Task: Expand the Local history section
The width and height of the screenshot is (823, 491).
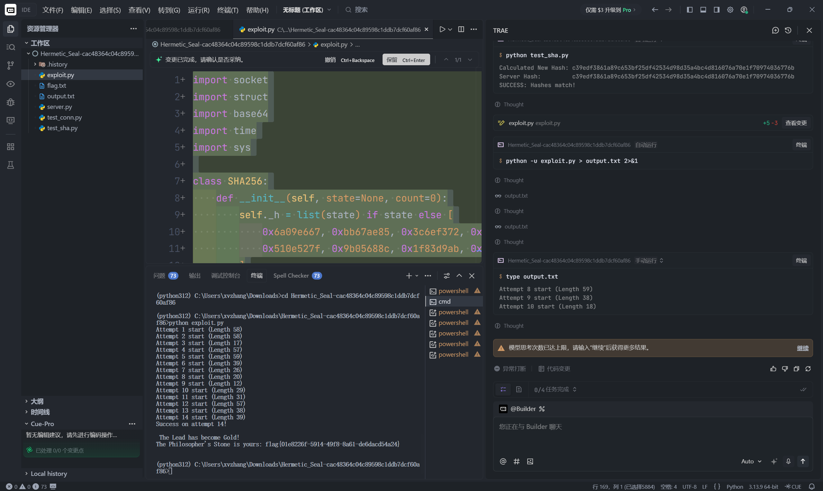Action: point(49,473)
